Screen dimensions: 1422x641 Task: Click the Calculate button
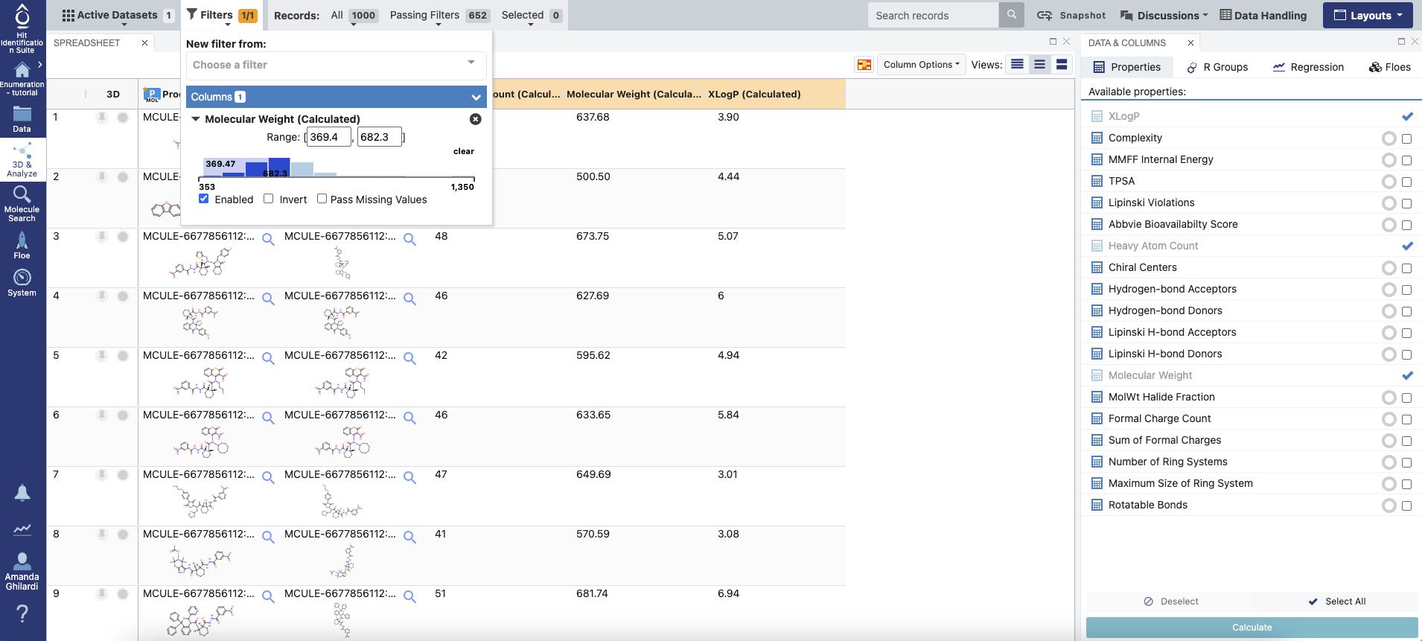click(1252, 628)
